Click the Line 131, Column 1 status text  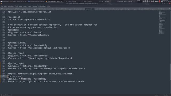7,95
